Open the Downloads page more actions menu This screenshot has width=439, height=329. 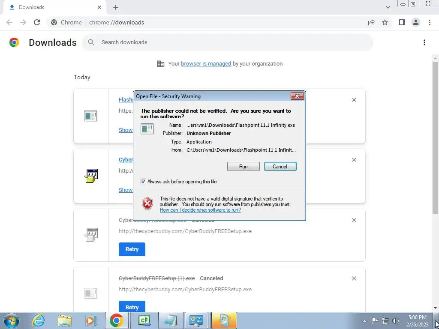424,42
